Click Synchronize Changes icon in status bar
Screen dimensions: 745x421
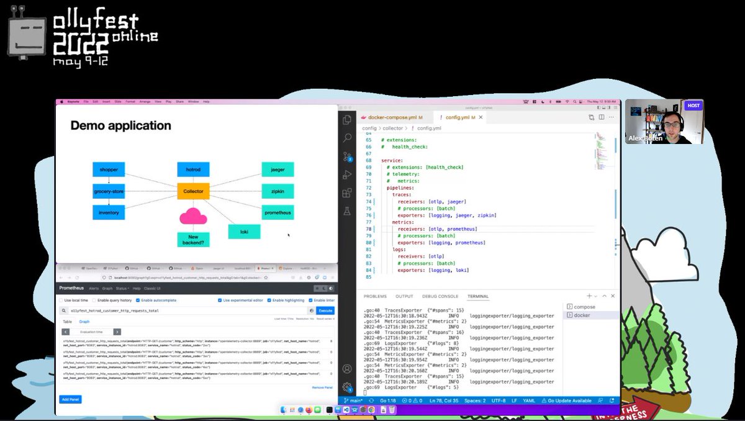371,401
